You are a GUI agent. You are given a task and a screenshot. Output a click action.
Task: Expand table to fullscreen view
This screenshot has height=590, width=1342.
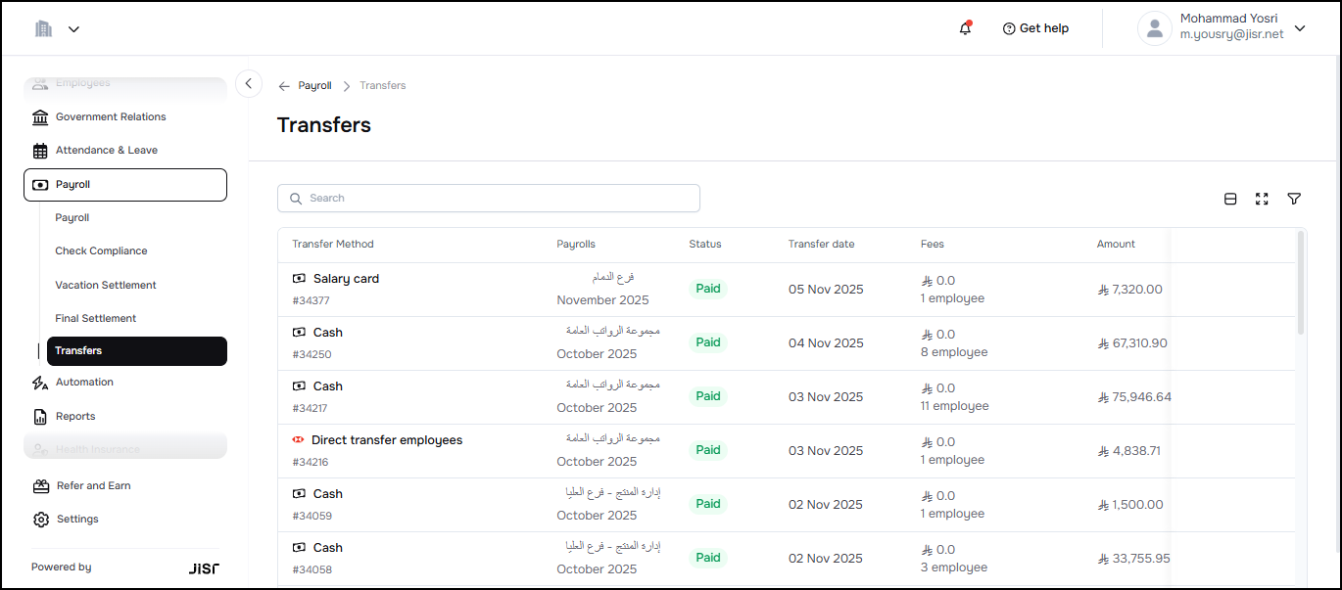[1262, 199]
